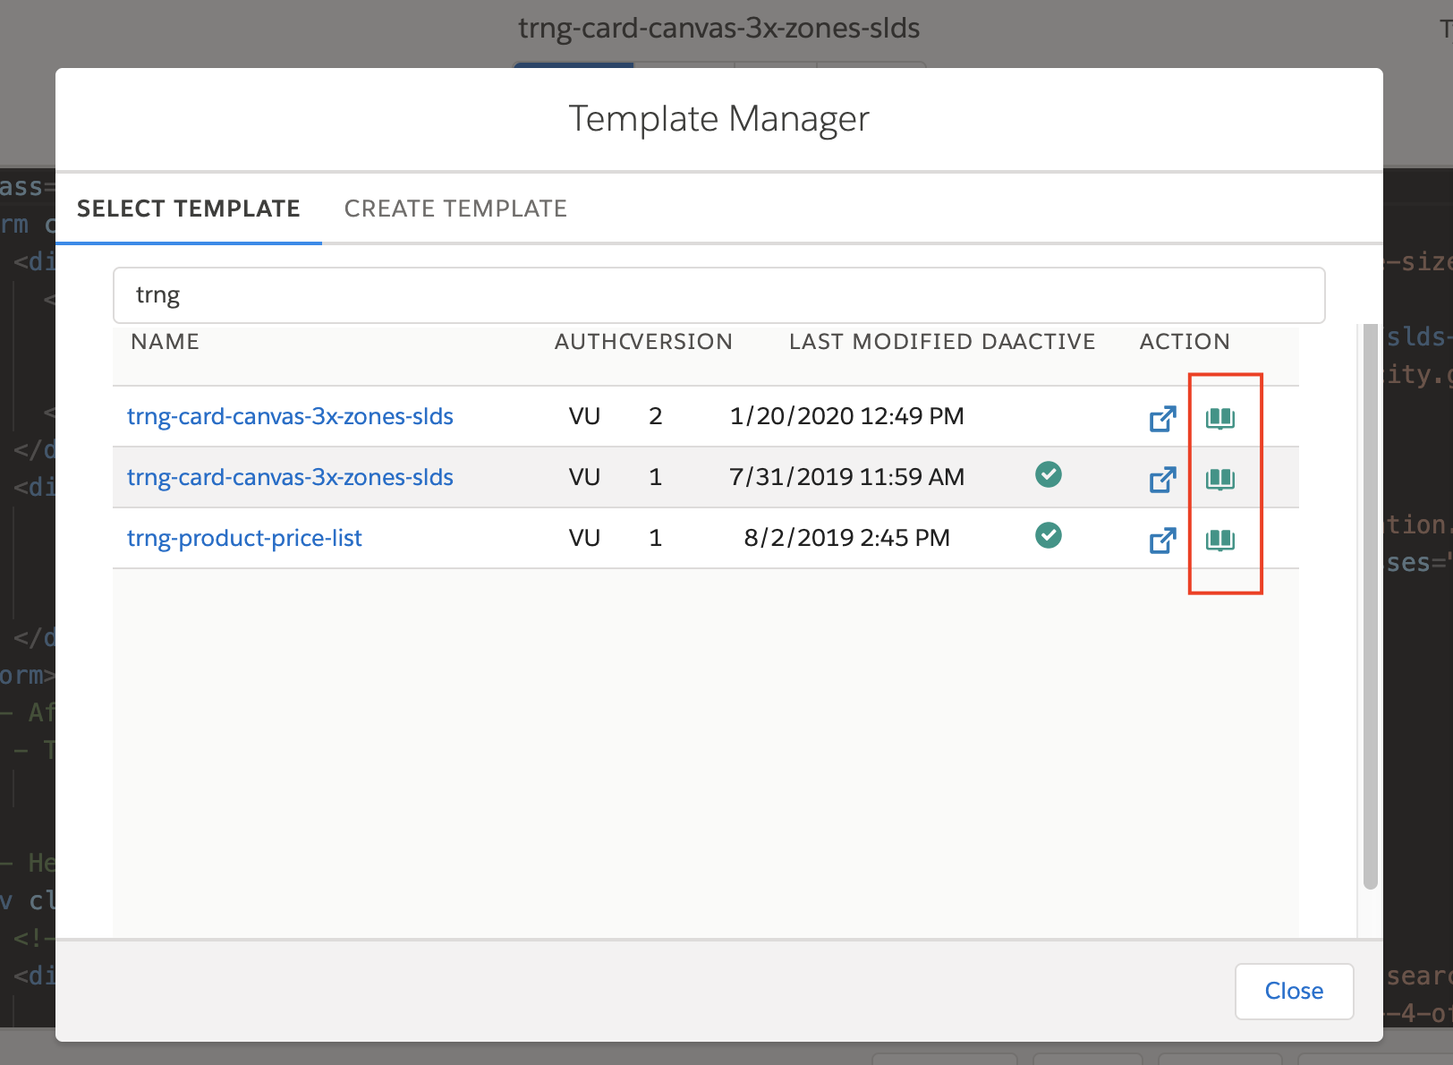
Task: Open version 1 trng-card-canvas-3x-zones-slds external link icon
Action: 1162,479
